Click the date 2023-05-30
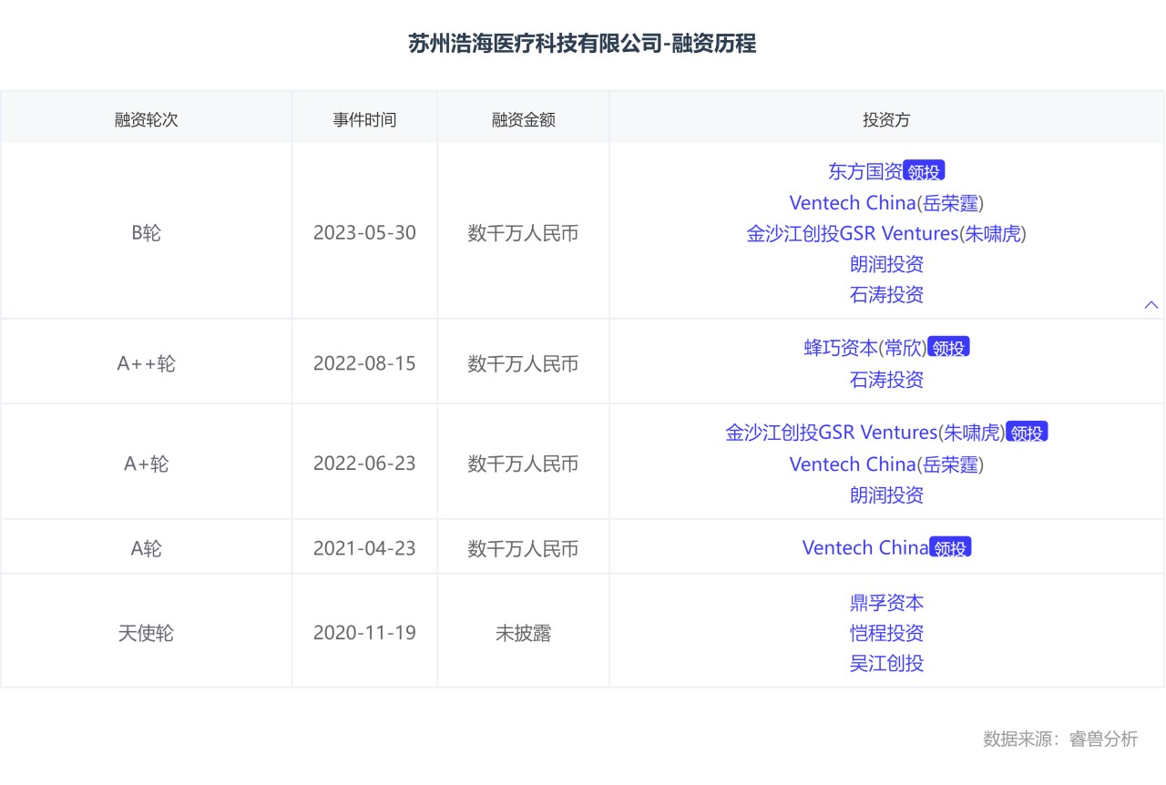 [x=364, y=232]
